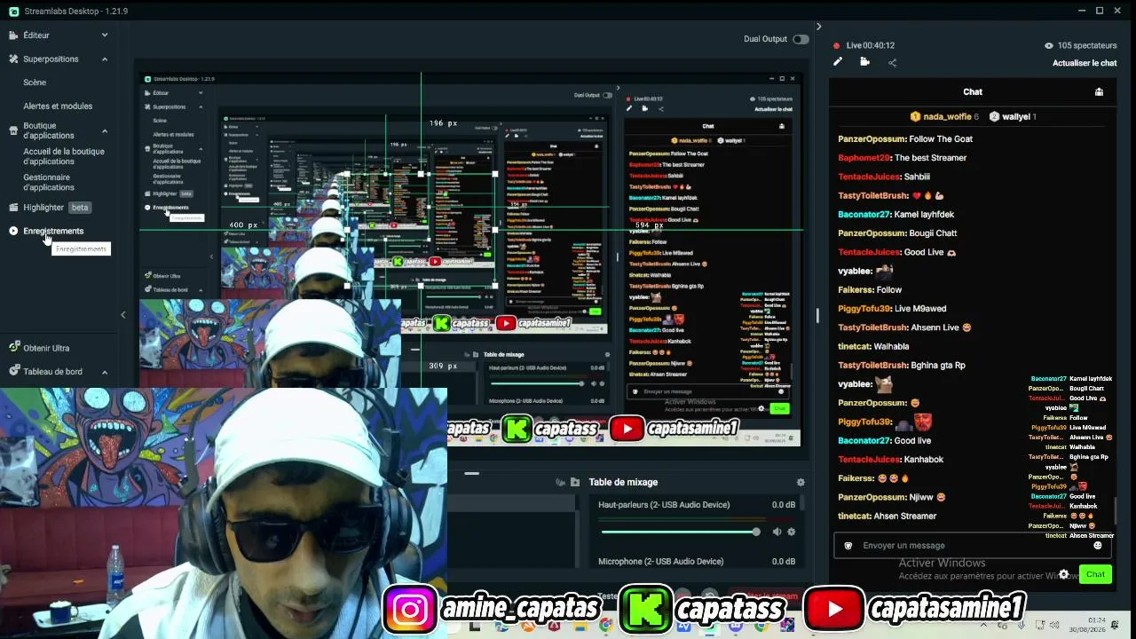Click wallyel in the chat leaderboard
This screenshot has width=1136, height=639.
pyautogui.click(x=1014, y=116)
